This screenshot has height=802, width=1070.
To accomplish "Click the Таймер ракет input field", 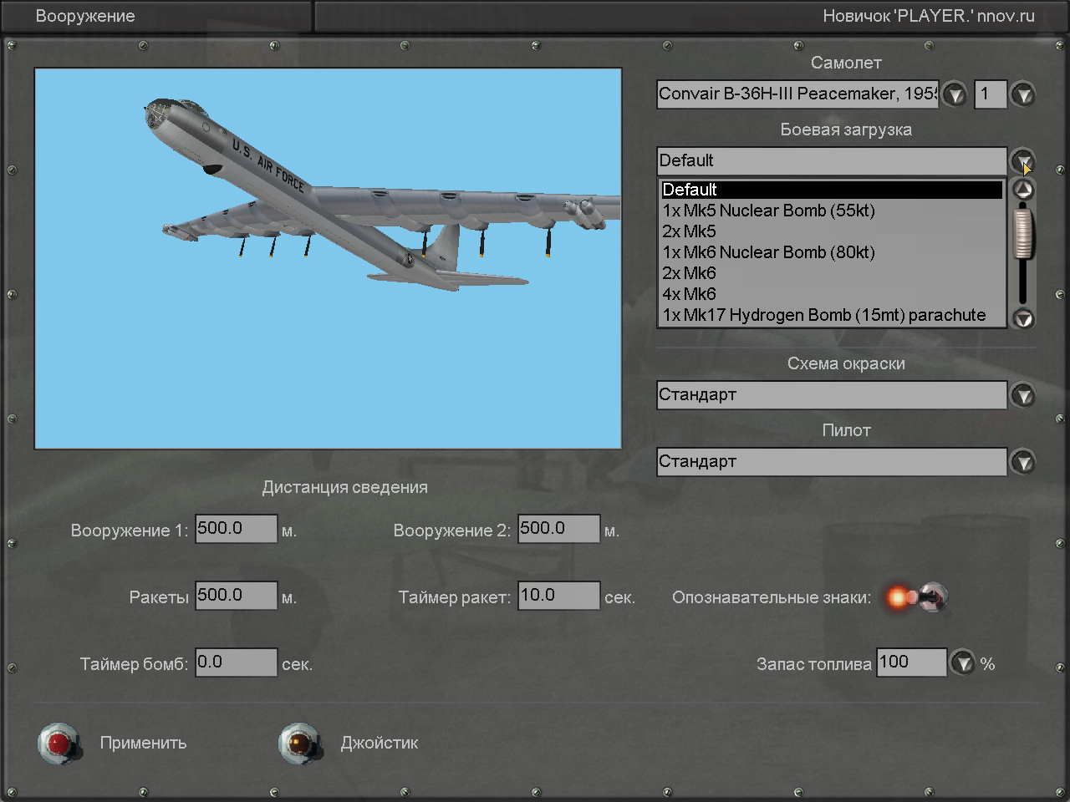I will [558, 596].
